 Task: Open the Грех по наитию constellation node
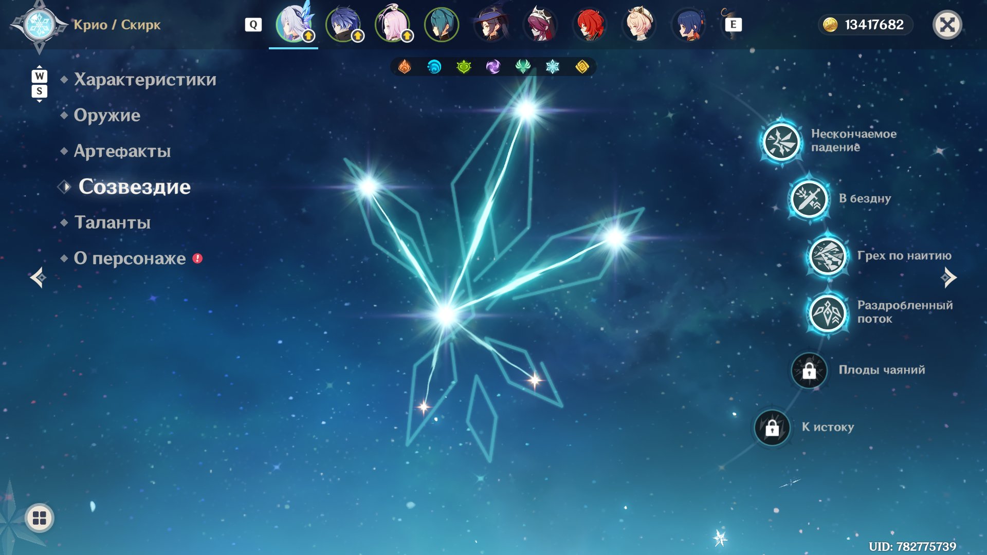click(828, 256)
